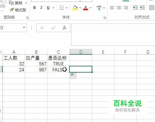This screenshot has height=122, width=155.
Task: Apply red font color
Action: point(86,8)
